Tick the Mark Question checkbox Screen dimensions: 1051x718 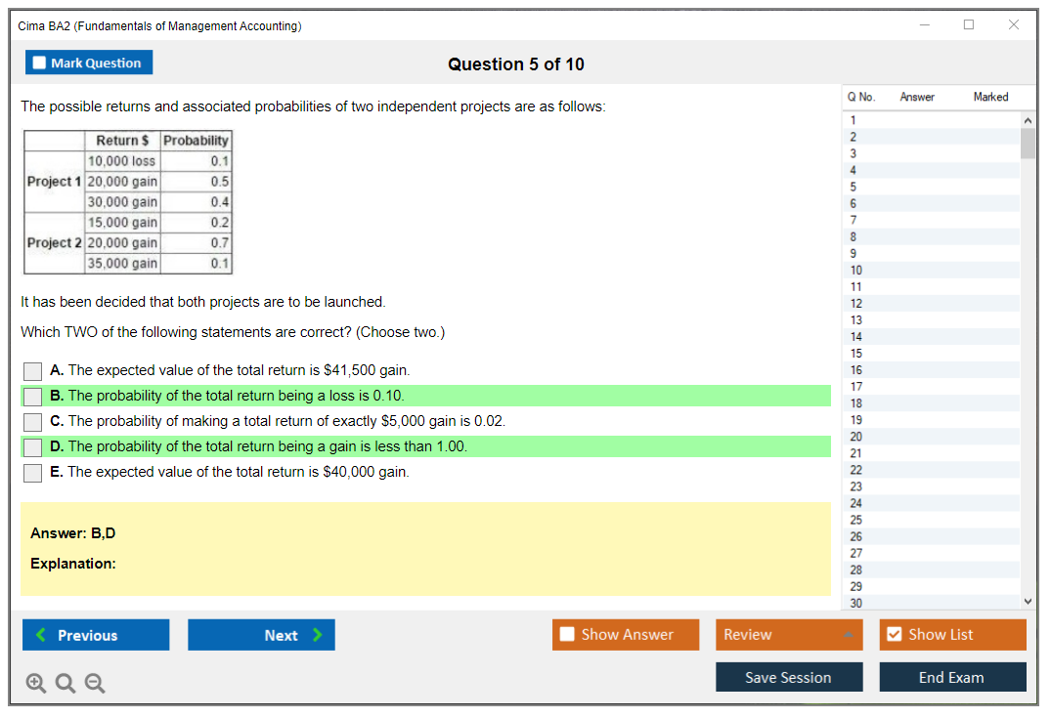tap(40, 63)
